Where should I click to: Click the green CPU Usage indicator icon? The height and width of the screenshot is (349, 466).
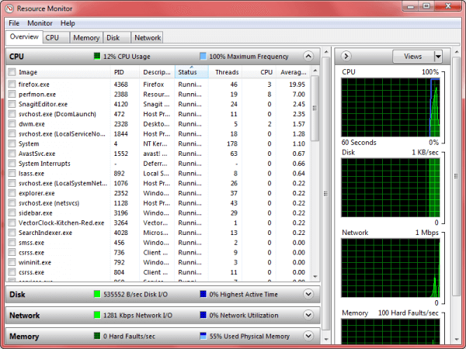click(97, 56)
